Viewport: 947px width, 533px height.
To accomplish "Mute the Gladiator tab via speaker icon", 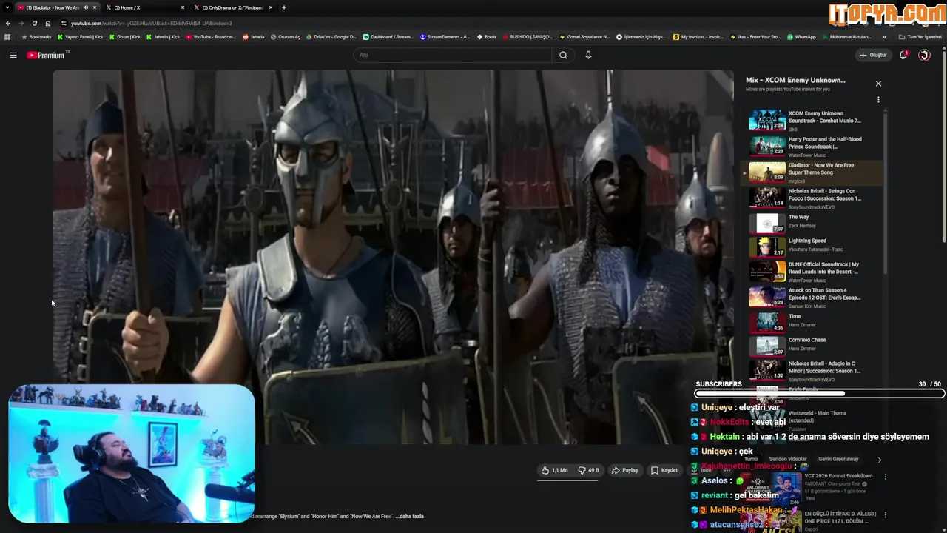I will point(85,7).
